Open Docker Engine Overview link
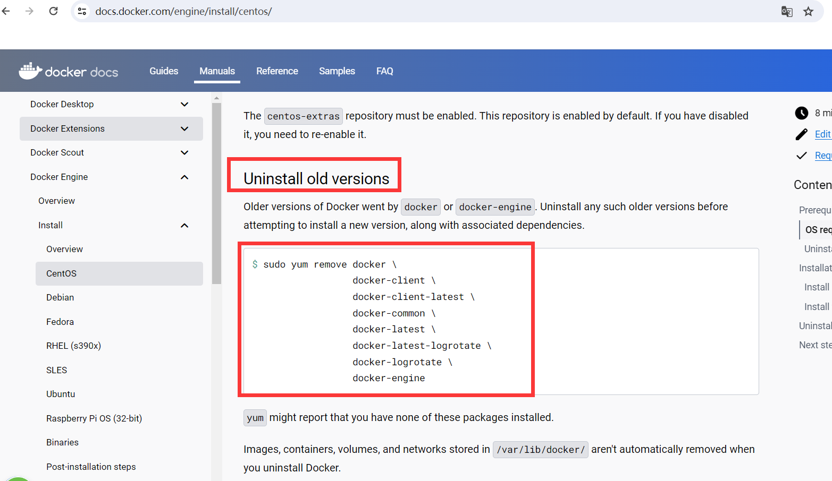 (x=56, y=201)
